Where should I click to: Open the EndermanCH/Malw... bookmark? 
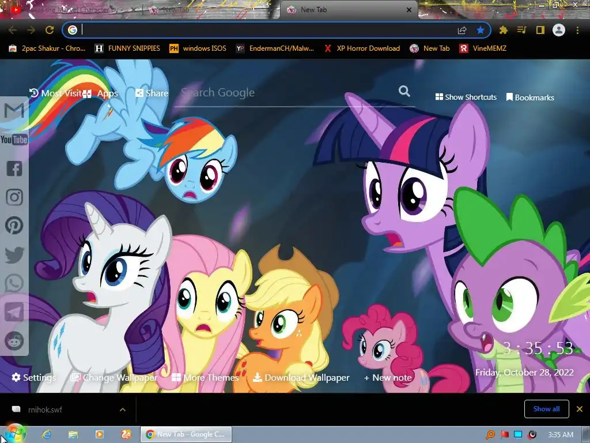point(275,48)
